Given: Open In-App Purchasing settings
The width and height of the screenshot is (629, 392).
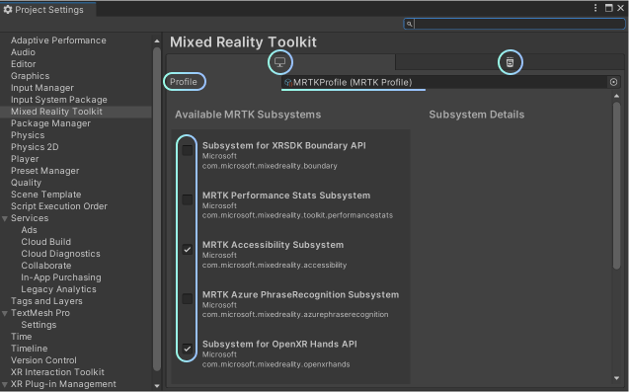Looking at the screenshot, I should pyautogui.click(x=61, y=277).
